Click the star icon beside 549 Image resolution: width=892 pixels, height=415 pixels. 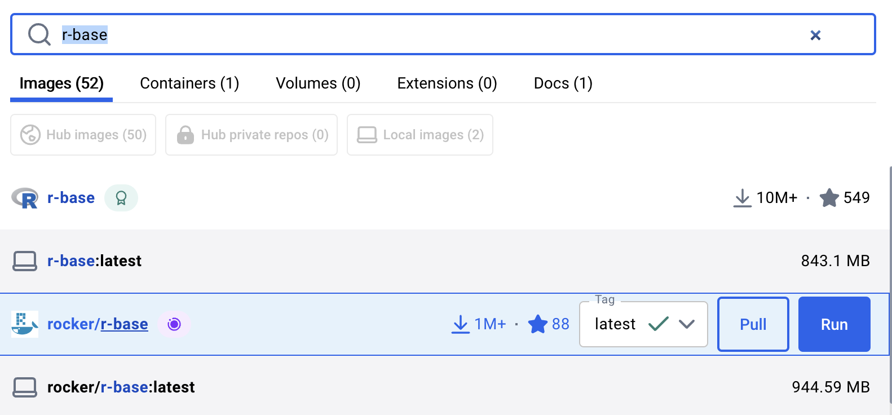pyautogui.click(x=829, y=198)
